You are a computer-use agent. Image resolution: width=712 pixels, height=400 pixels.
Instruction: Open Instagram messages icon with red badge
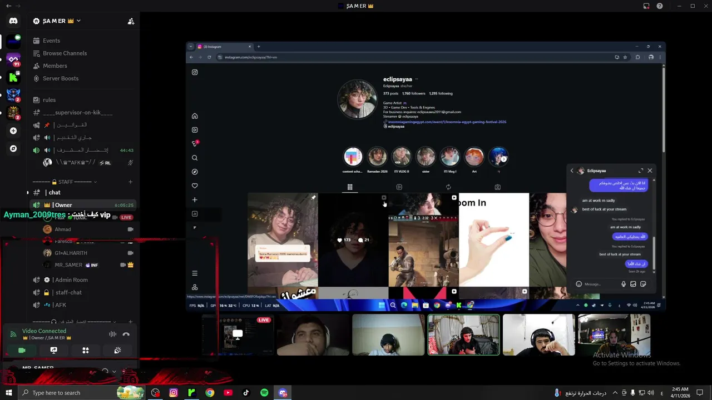(195, 144)
